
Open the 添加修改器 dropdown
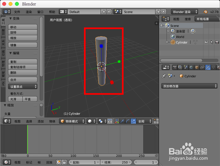[189, 86]
